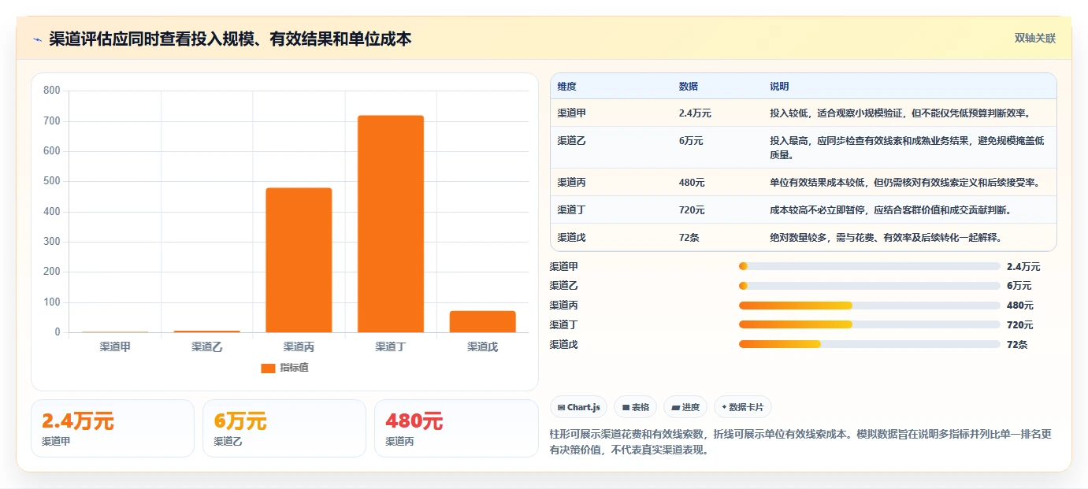The image size is (1088, 489).
Task: Click the 渠道丙 x-axis label
Action: [299, 346]
